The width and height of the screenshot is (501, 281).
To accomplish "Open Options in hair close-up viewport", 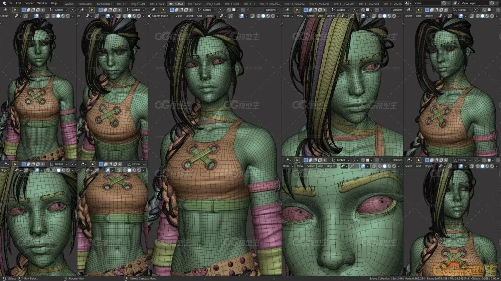I will coord(397,10).
